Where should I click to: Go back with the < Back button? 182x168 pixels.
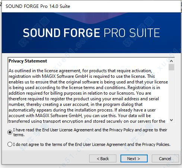coord(103,159)
